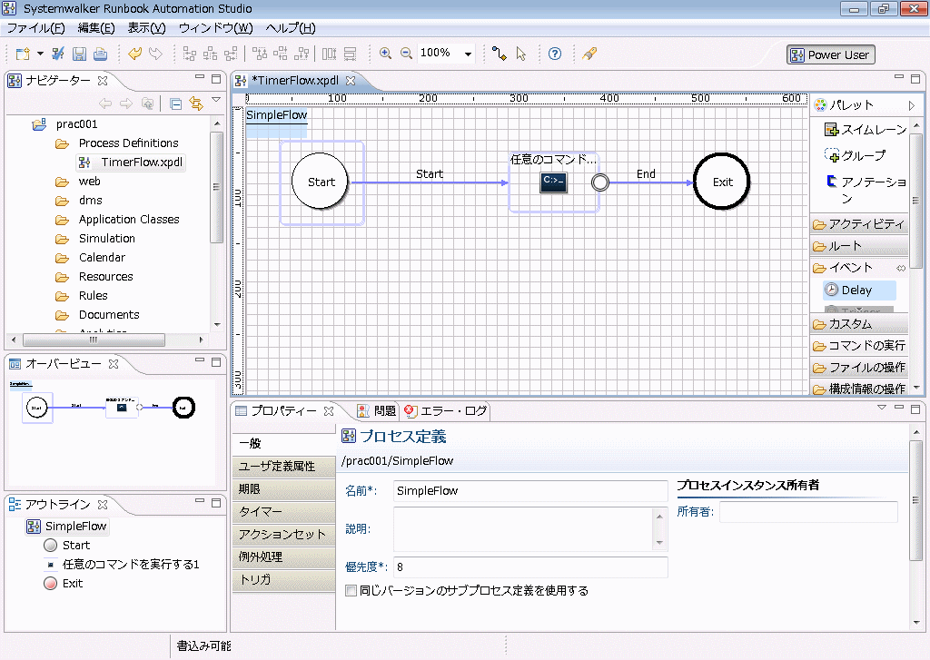This screenshot has width=930, height=660.
Task: Open the 表示(V) menu
Action: click(146, 28)
